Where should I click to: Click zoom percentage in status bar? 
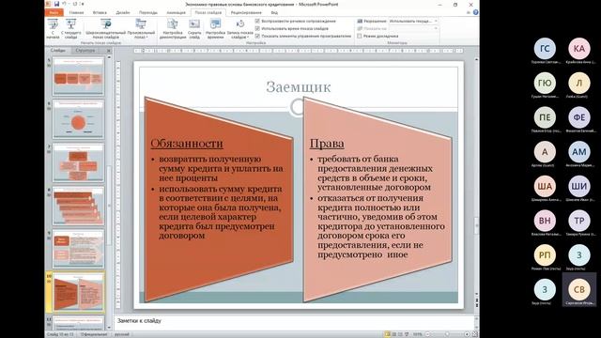click(417, 334)
